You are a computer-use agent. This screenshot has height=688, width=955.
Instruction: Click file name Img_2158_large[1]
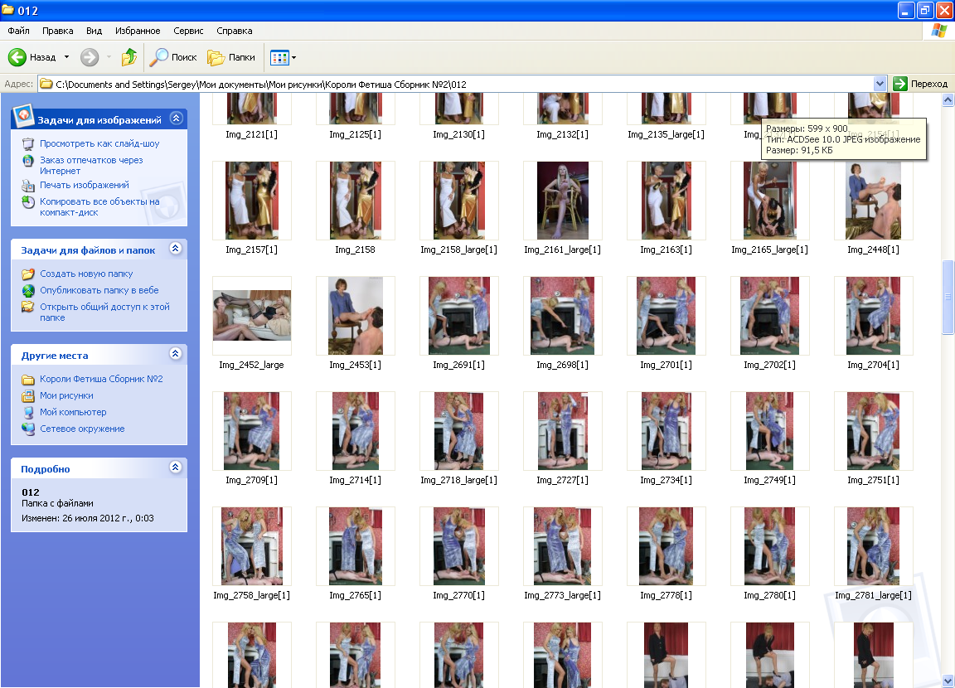458,250
